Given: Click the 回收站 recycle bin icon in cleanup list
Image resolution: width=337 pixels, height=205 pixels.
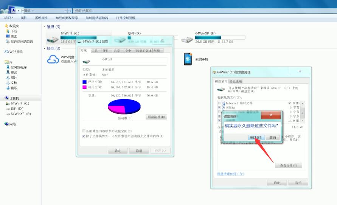Looking at the screenshot, I should coord(224,107).
